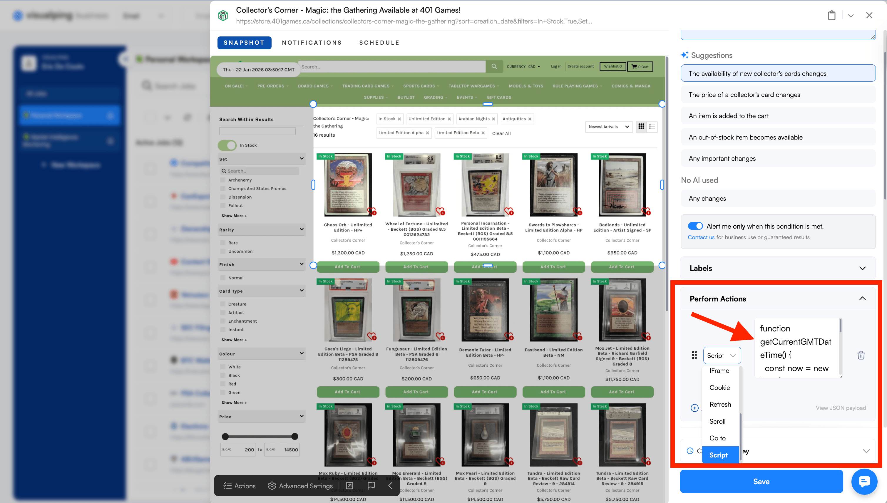The height and width of the screenshot is (503, 887).
Task: Open the Newest Arrivals sort dropdown
Action: [608, 127]
